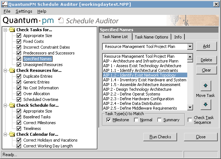This screenshot has height=159, width=221.
Task: Click the task list scrollbar thumb
Action: pos(190,61)
